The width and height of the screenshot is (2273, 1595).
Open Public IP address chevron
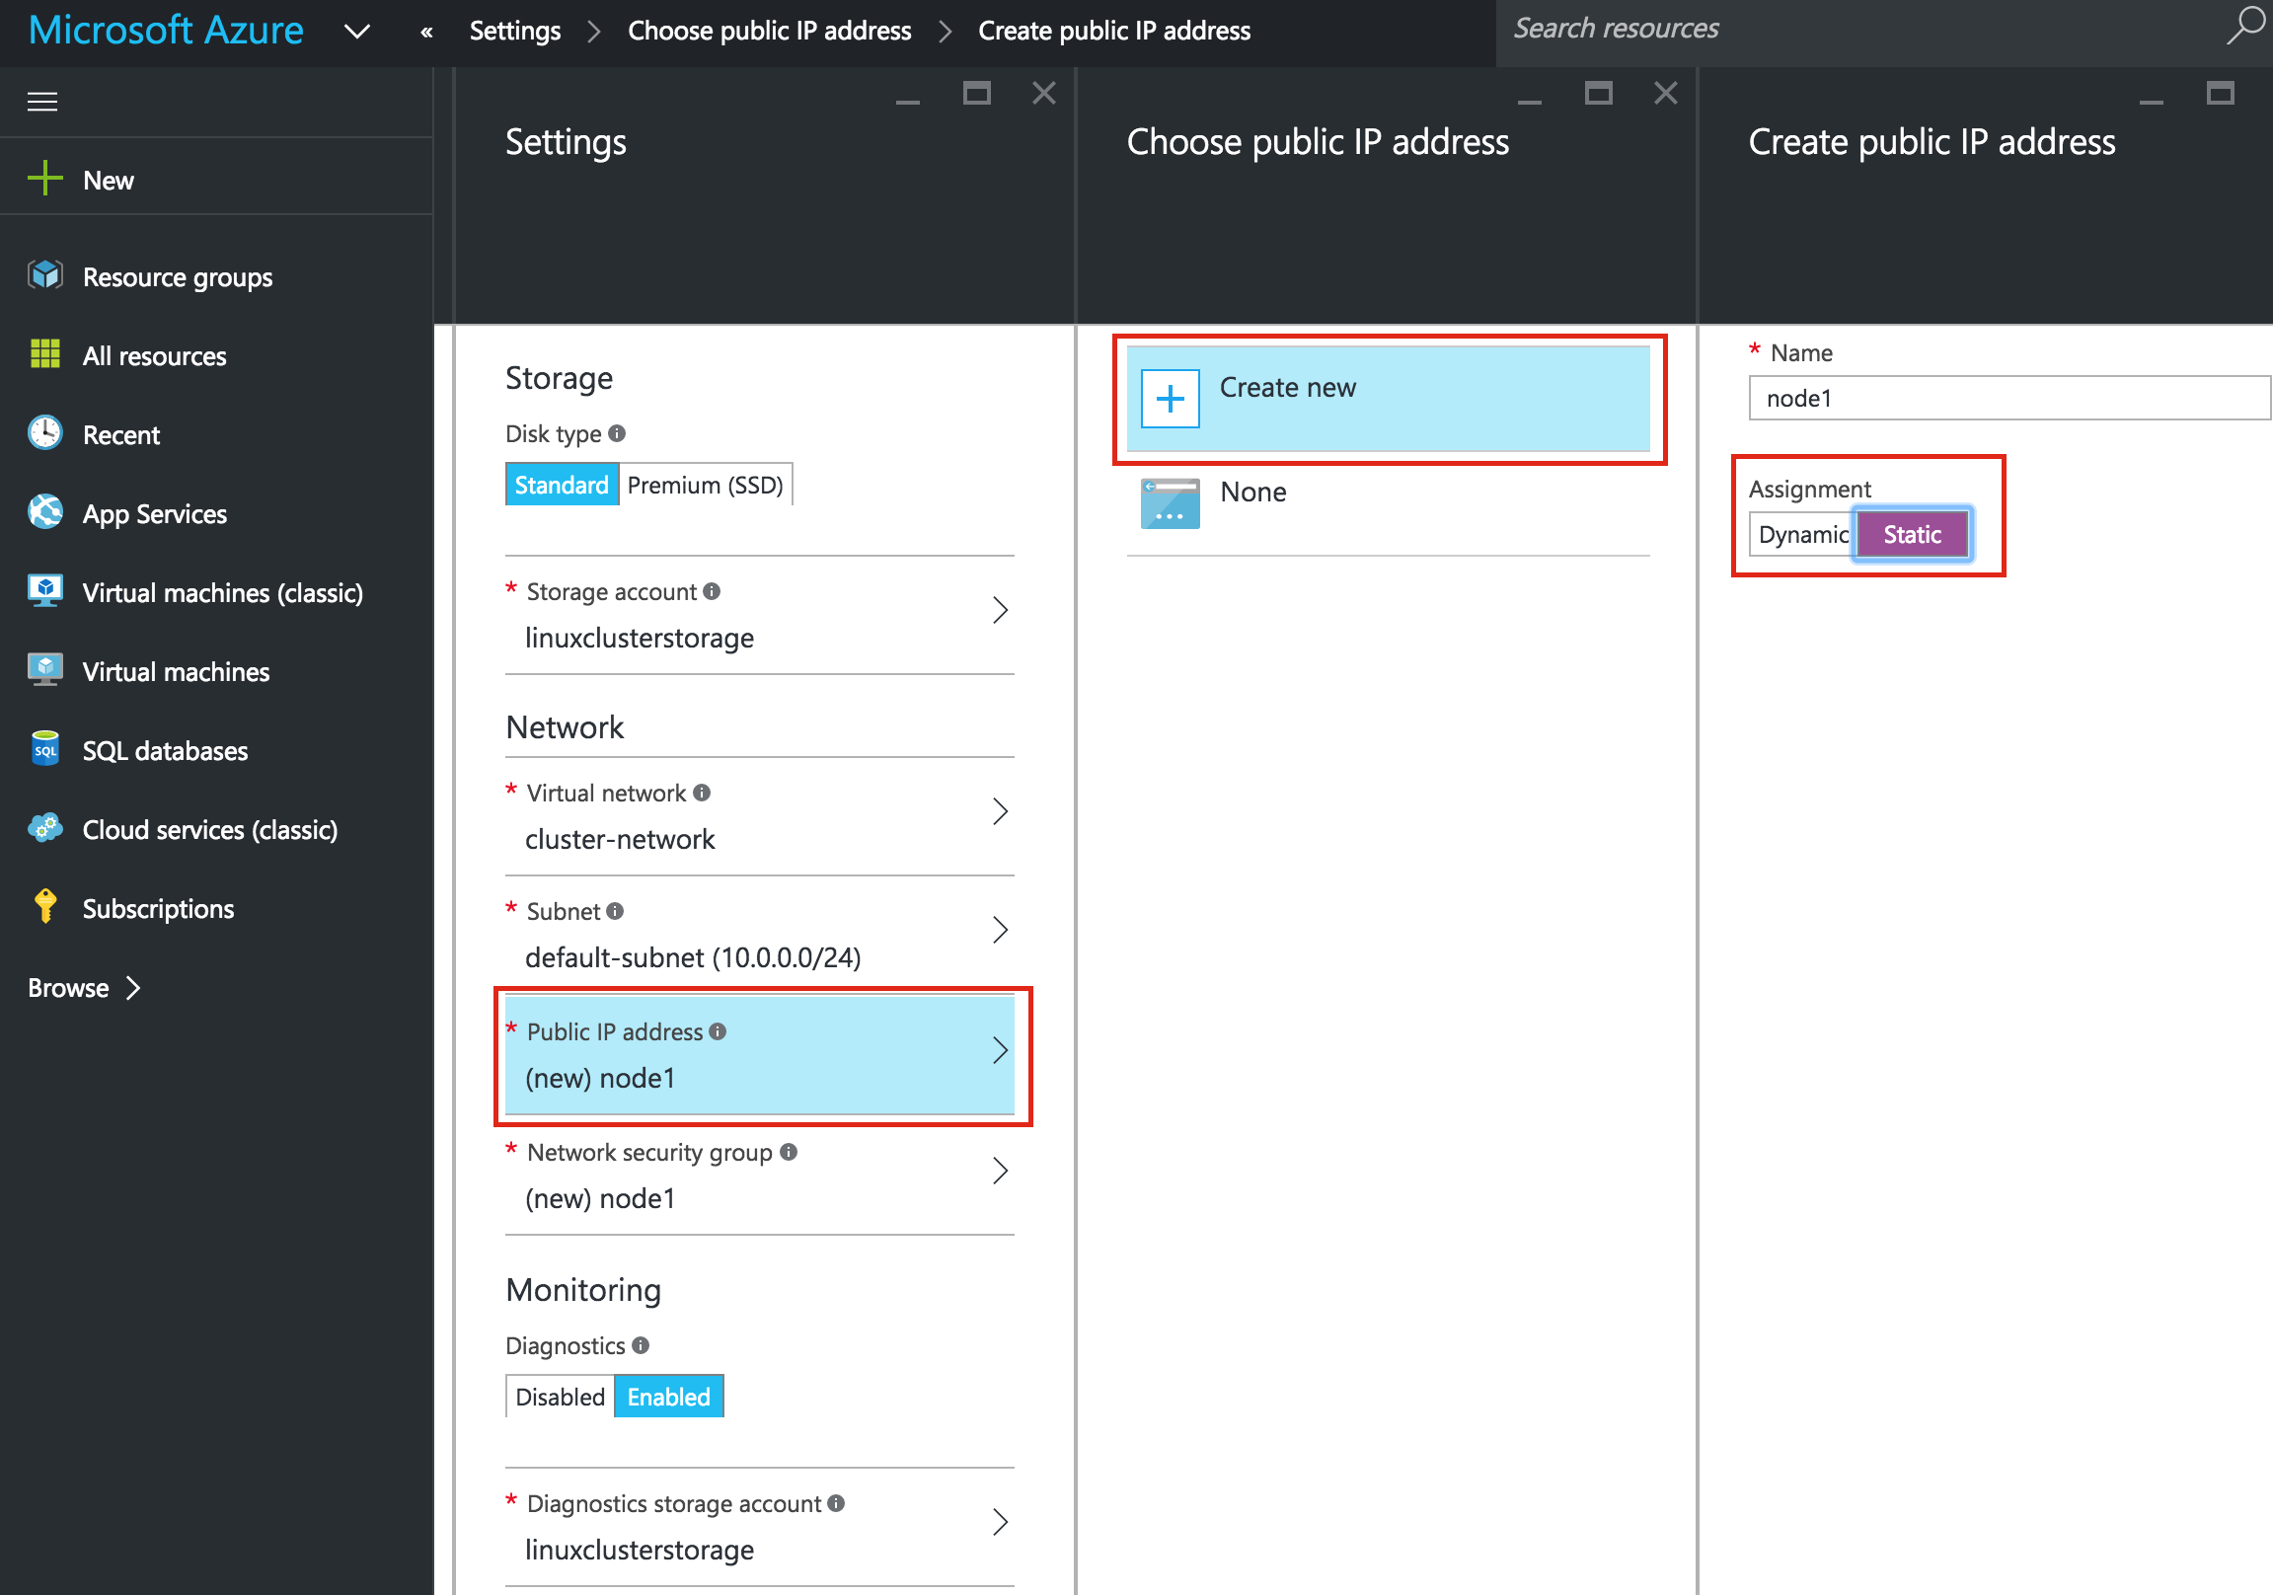coord(1000,1050)
